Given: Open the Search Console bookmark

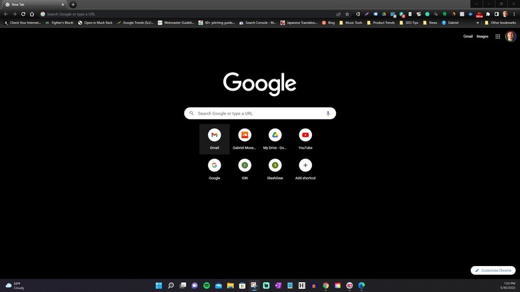Looking at the screenshot, I should pos(258,23).
